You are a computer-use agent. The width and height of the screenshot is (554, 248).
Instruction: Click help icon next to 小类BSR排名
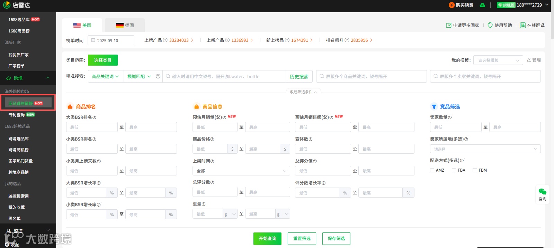click(95, 139)
